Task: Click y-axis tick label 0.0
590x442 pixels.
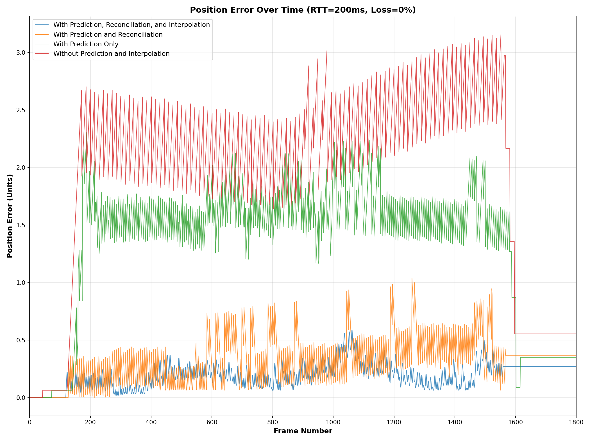Action: [x=21, y=398]
